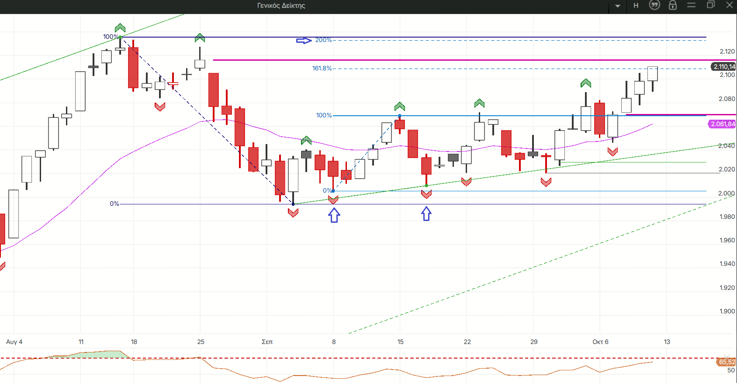Click the green up chevron above early October candle
Image resolution: width=737 pixels, height=383 pixels.
click(x=586, y=83)
